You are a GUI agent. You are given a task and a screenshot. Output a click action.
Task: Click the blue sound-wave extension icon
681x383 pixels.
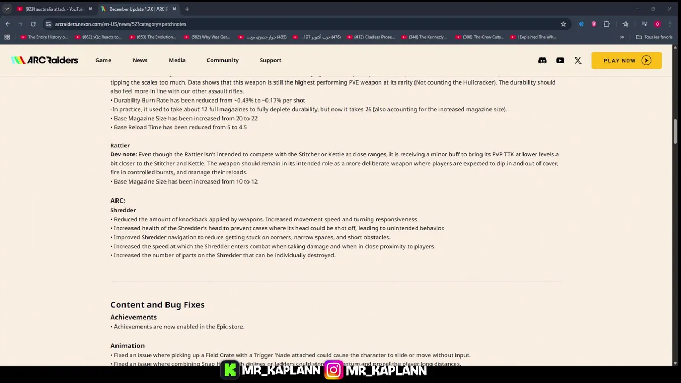click(x=581, y=24)
